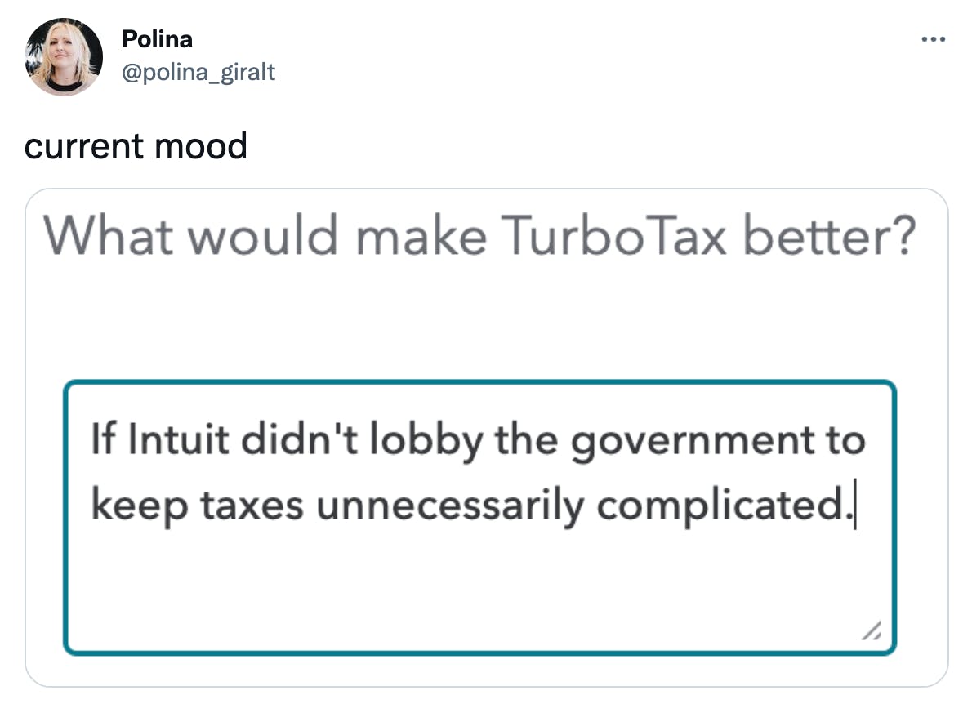Click the word TurboTax in the heading
The width and height of the screenshot is (972, 704).
tap(613, 235)
